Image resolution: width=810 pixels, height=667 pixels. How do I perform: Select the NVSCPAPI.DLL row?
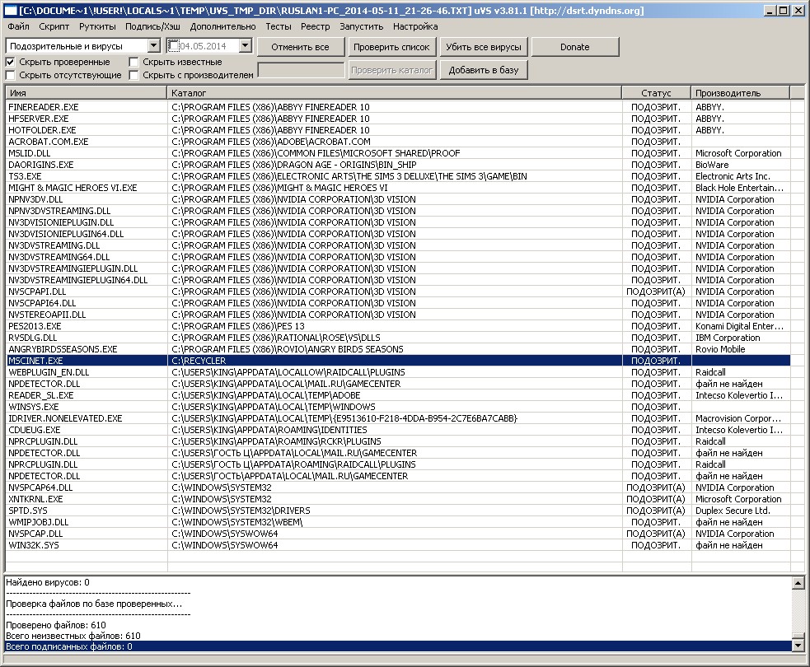[x=398, y=292]
